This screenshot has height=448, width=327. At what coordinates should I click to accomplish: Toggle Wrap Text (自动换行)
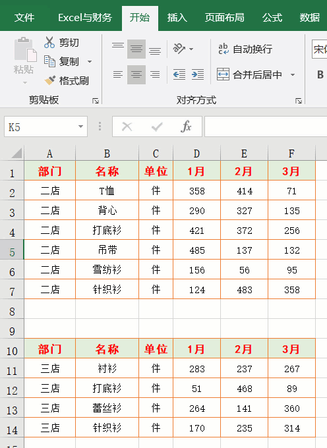pos(245,49)
